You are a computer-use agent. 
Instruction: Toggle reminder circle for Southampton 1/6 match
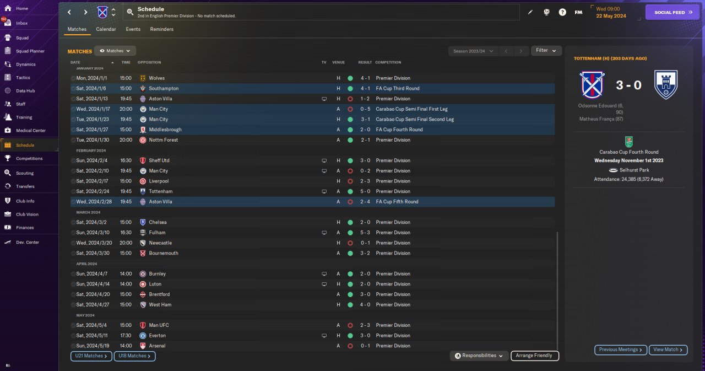coord(73,88)
